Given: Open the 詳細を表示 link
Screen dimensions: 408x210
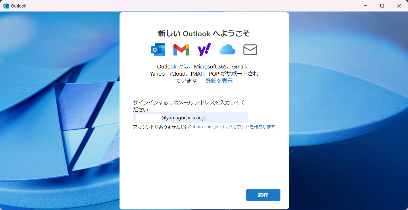Looking at the screenshot, I should 219,81.
